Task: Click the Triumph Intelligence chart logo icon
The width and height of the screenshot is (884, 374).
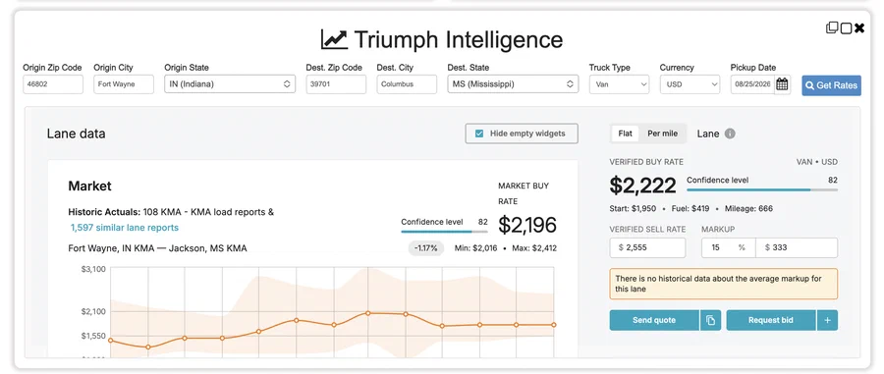Action: 334,39
